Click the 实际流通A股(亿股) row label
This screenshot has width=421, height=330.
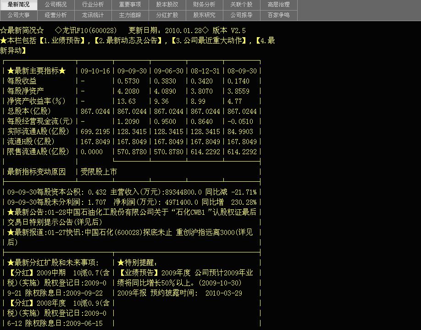coord(38,131)
